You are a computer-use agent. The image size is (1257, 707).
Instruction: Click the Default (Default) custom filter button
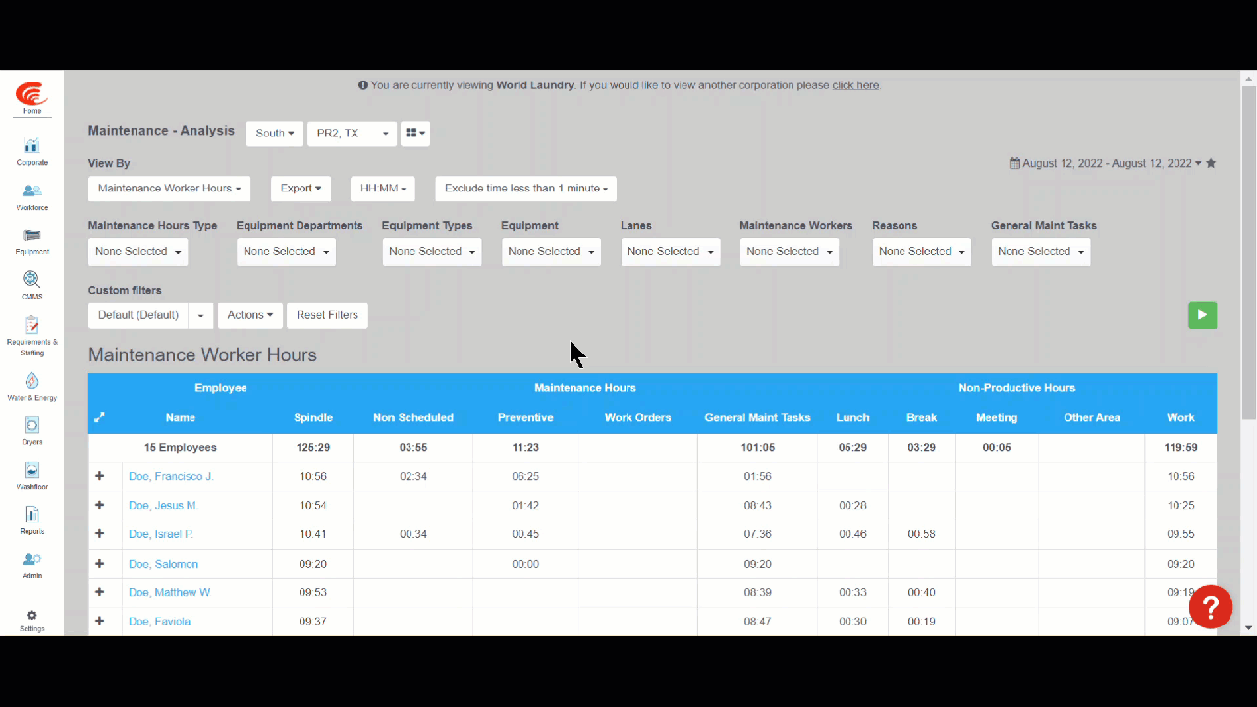138,315
